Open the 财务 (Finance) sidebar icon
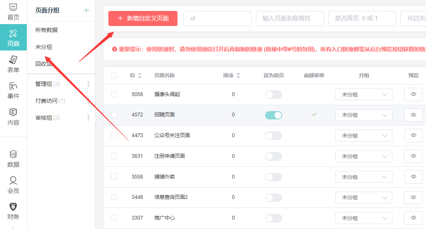 13,211
